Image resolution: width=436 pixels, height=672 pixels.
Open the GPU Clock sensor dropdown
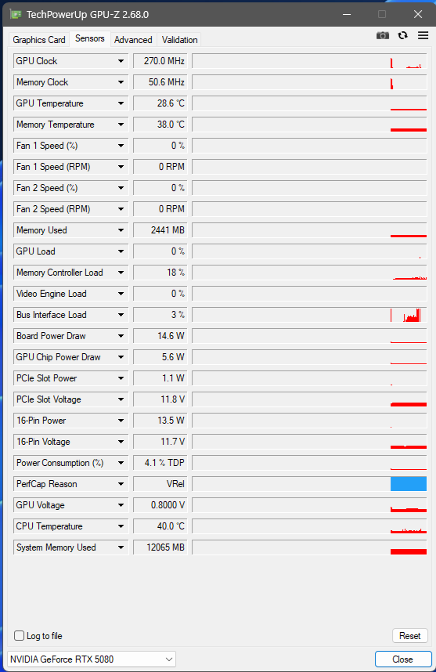pyautogui.click(x=121, y=61)
